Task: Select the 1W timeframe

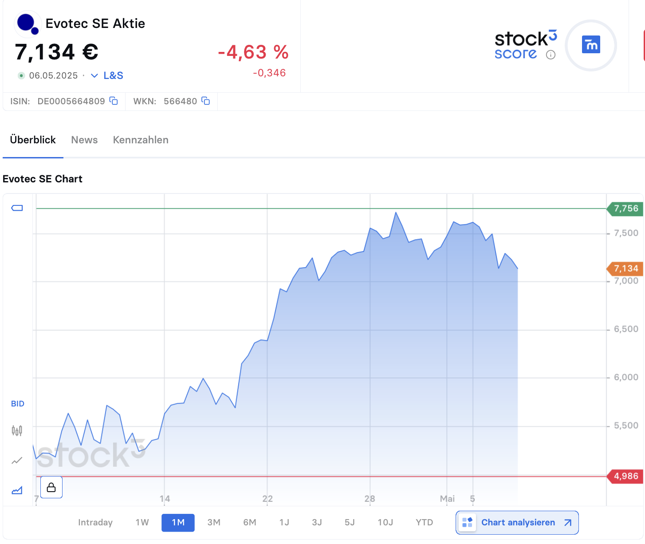Action: tap(142, 522)
